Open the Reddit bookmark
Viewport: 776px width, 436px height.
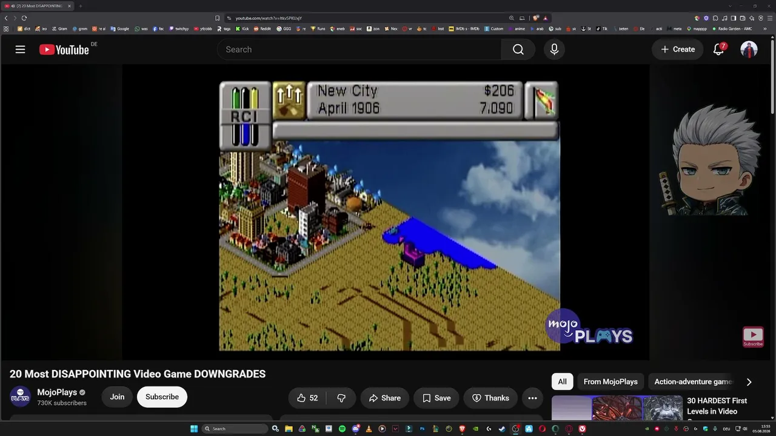(263, 28)
